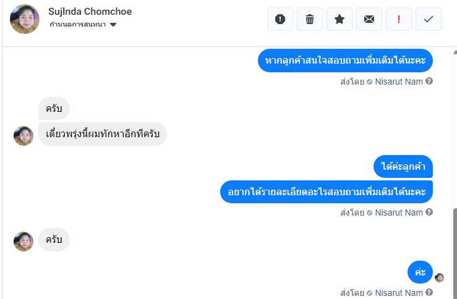This screenshot has width=457, height=299.
Task: Open the question mark next to the first Nisarut Nam
Action: click(x=429, y=81)
